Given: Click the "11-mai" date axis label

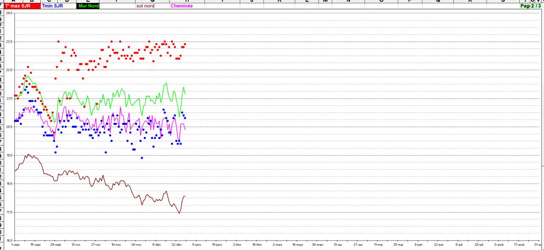Looking at the screenshot, I should (378, 245).
